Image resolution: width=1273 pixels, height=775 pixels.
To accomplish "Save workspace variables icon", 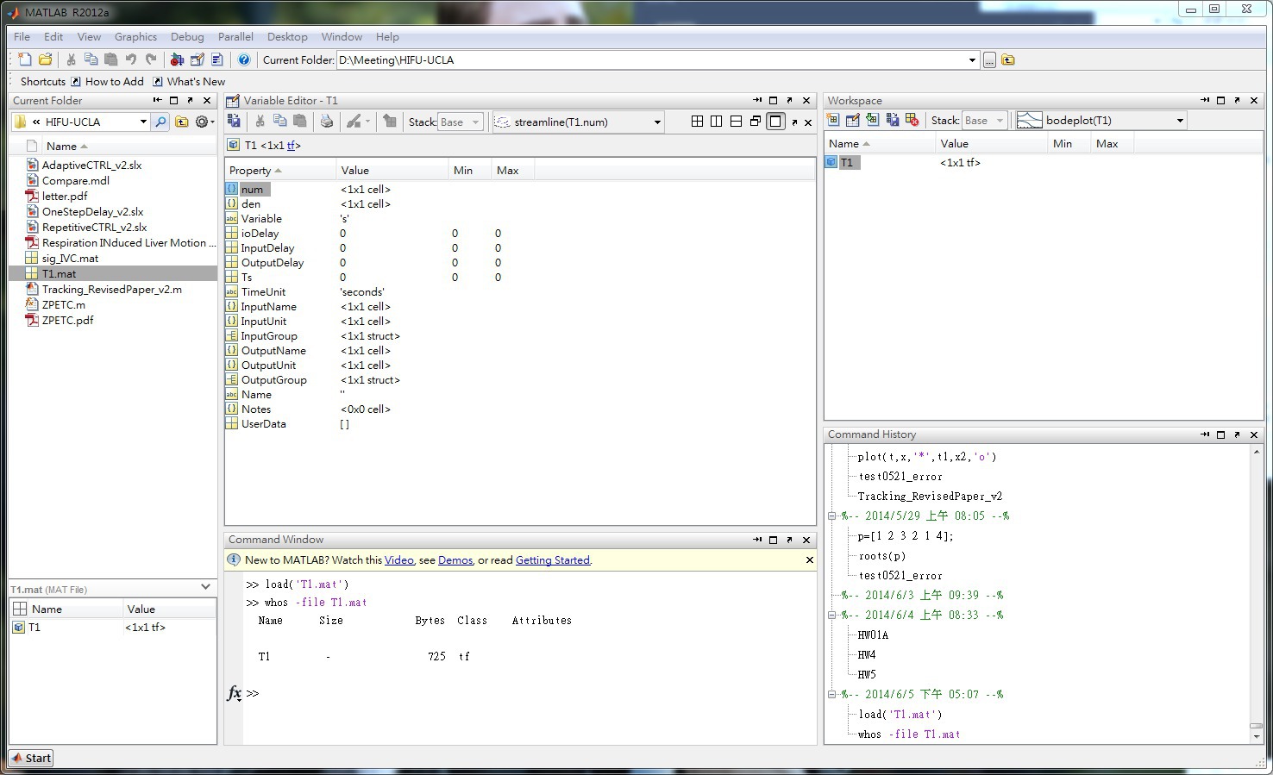I will pos(893,120).
